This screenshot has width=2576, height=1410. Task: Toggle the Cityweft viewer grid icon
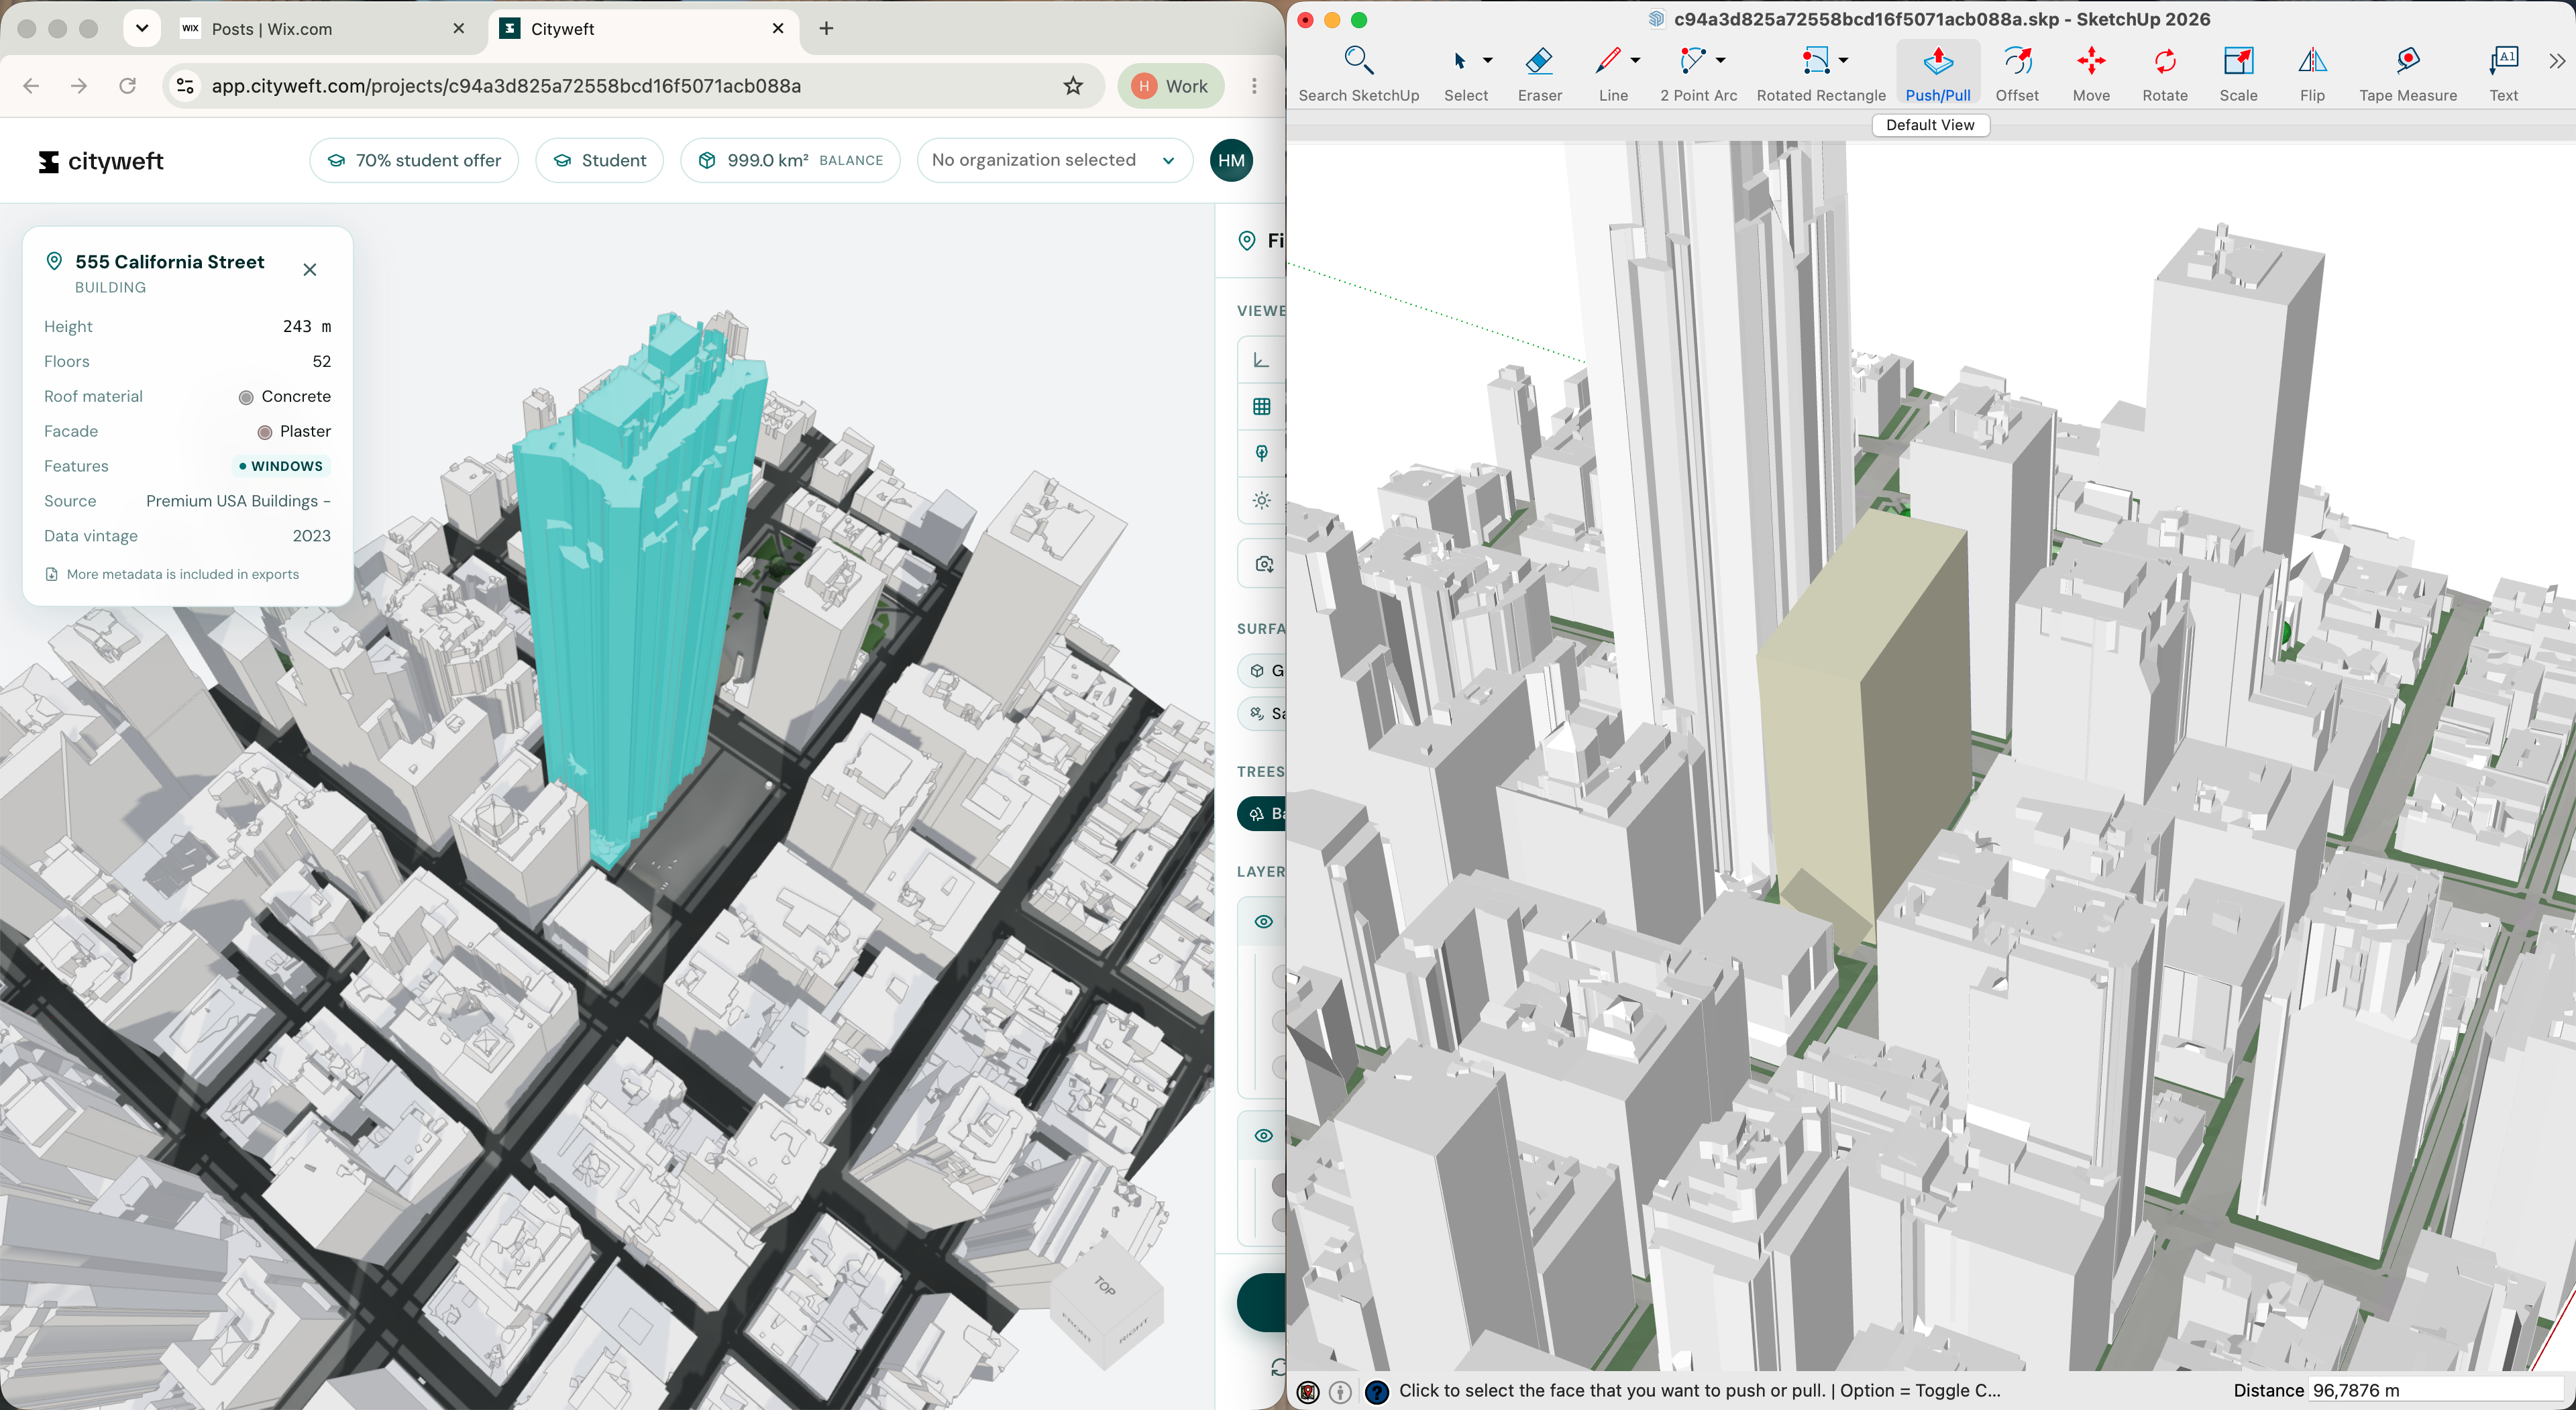[x=1262, y=406]
